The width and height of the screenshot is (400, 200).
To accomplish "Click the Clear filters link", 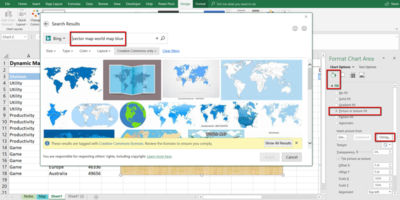I will point(171,51).
